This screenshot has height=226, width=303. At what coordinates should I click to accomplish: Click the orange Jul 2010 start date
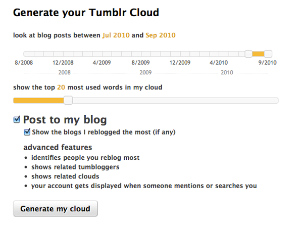coord(116,35)
